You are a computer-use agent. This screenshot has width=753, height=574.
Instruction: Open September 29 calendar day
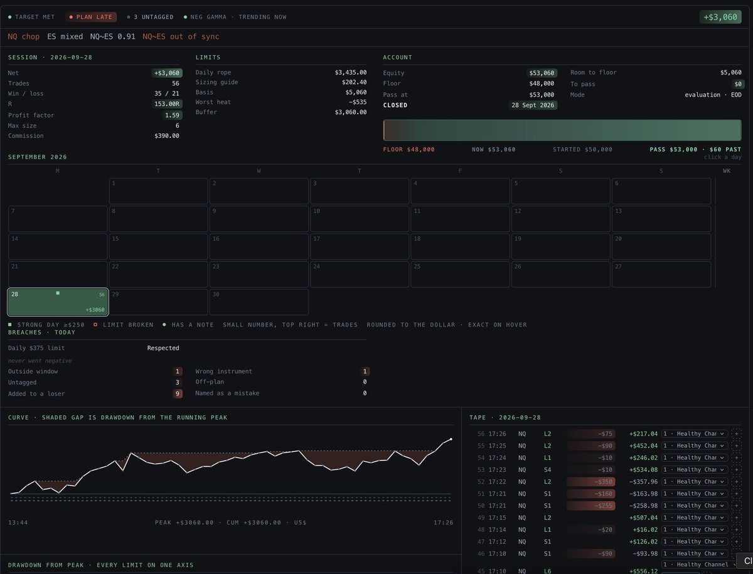click(x=159, y=302)
